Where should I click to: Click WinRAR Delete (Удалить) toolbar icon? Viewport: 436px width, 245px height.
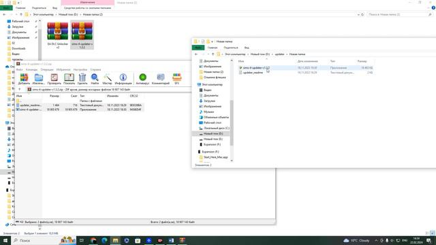(82, 79)
